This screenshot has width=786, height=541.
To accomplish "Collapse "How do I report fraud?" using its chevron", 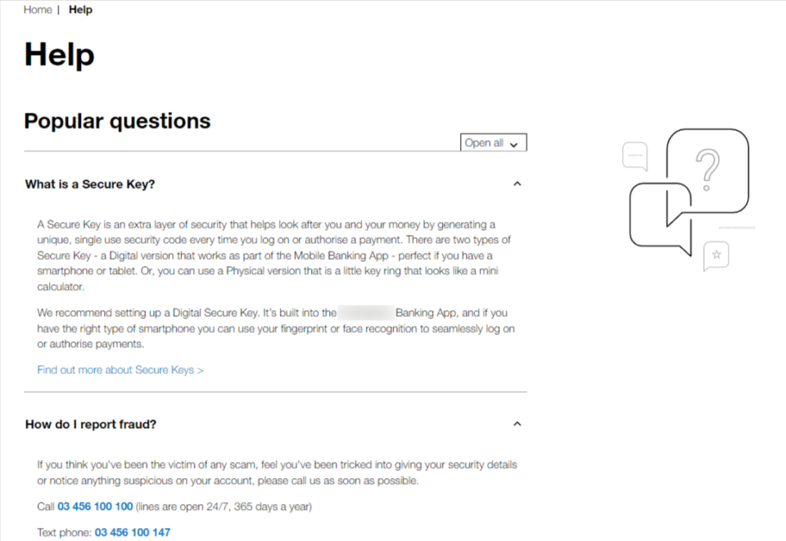I will pyautogui.click(x=517, y=424).
